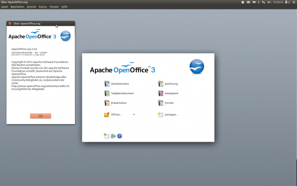Open the Datei menu
297x186 pixels.
pos(4,7)
